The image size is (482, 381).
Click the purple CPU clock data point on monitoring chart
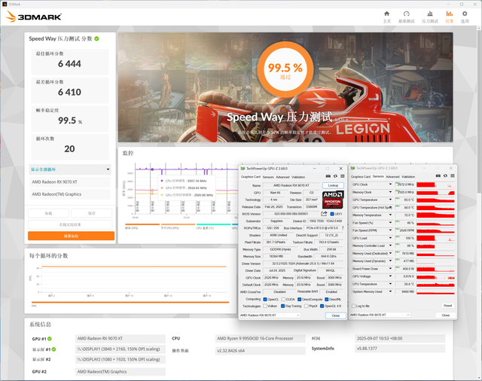click(x=152, y=169)
